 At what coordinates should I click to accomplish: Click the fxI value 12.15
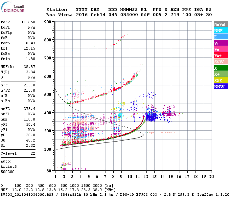pyautogui.click(x=29, y=48)
